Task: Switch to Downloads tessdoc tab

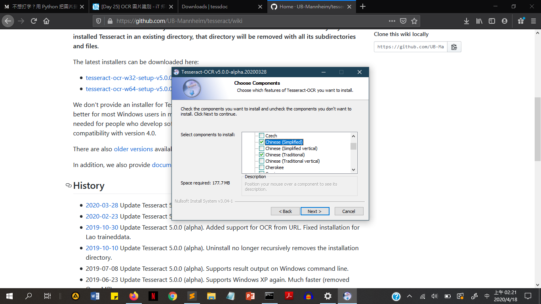Action: point(222,6)
